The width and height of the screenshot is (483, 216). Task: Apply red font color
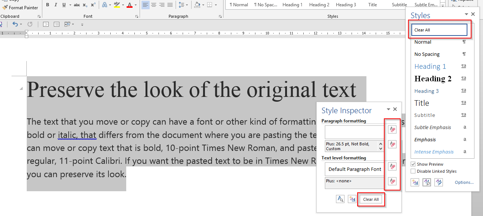pyautogui.click(x=129, y=5)
